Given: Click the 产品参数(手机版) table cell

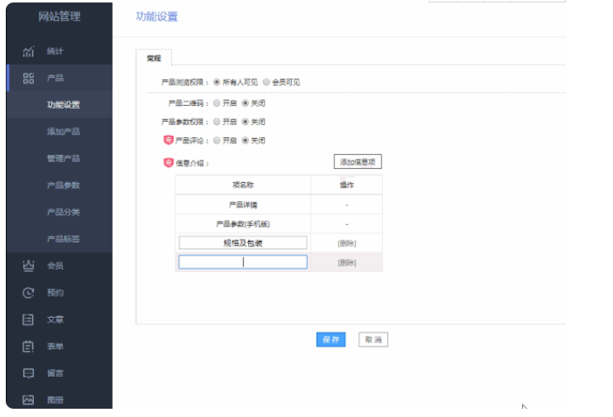Looking at the screenshot, I should click(242, 223).
